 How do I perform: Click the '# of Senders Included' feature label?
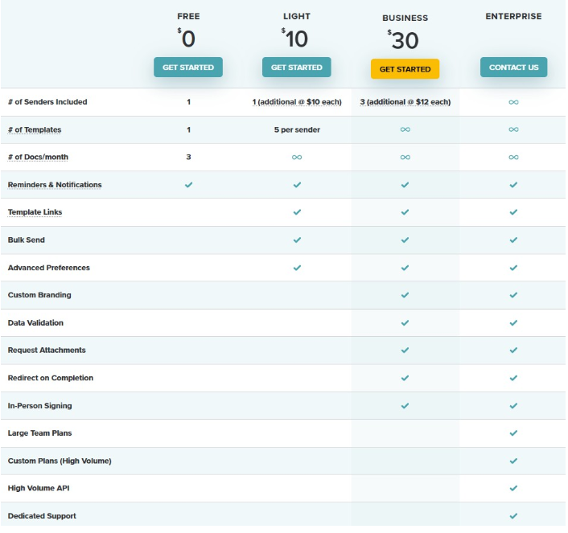pyautogui.click(x=47, y=102)
